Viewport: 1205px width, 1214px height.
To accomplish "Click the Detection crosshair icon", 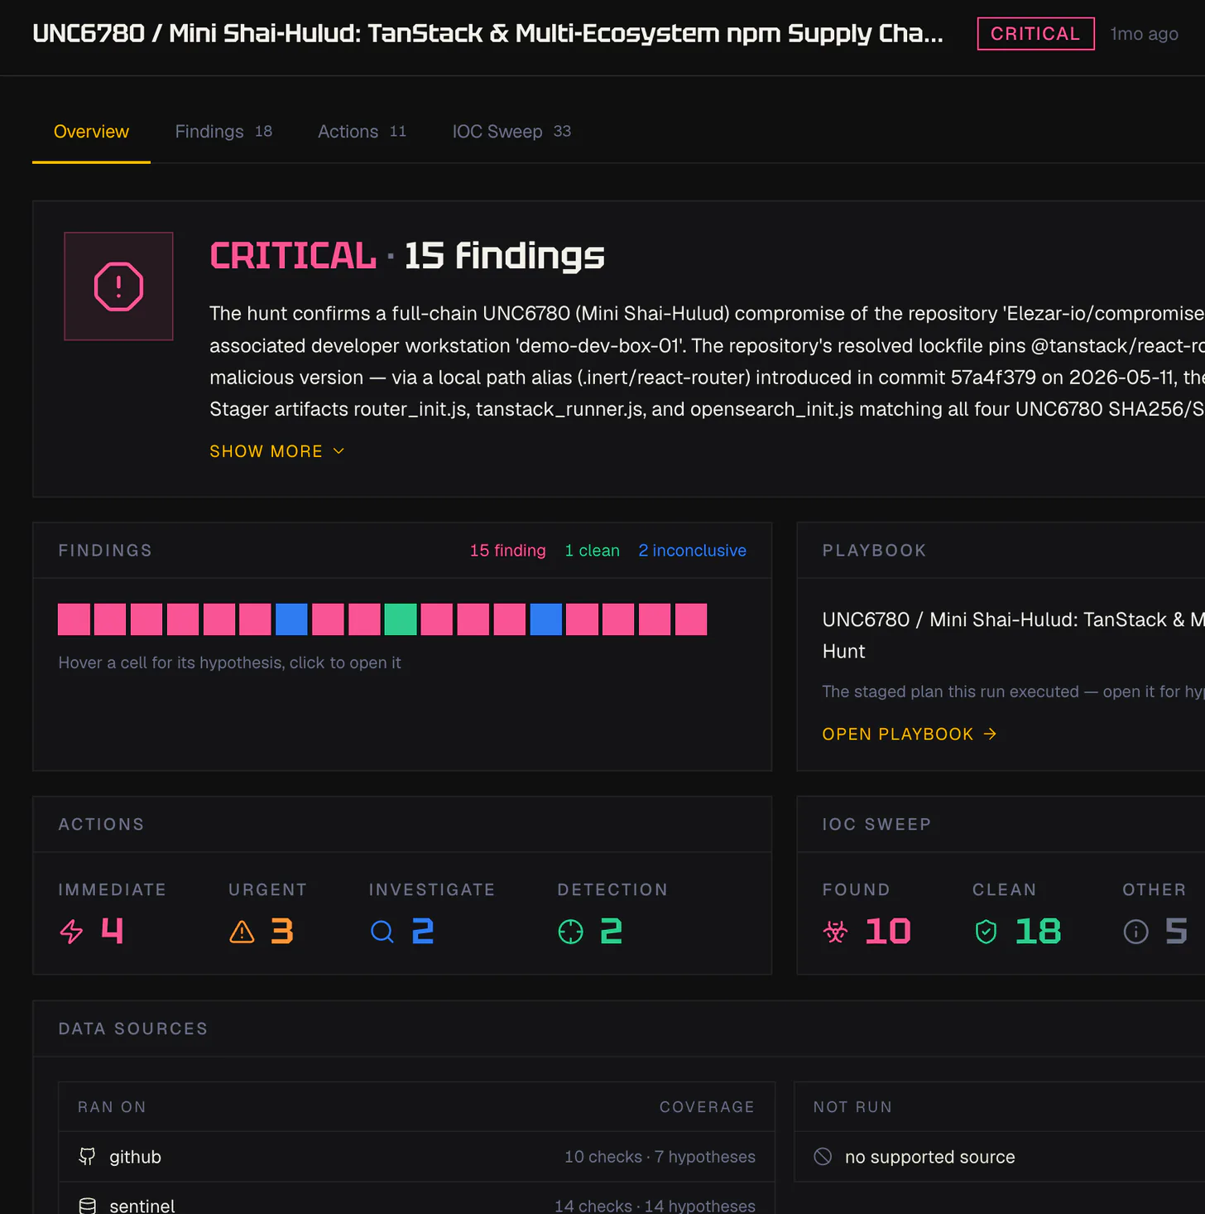I will (570, 932).
